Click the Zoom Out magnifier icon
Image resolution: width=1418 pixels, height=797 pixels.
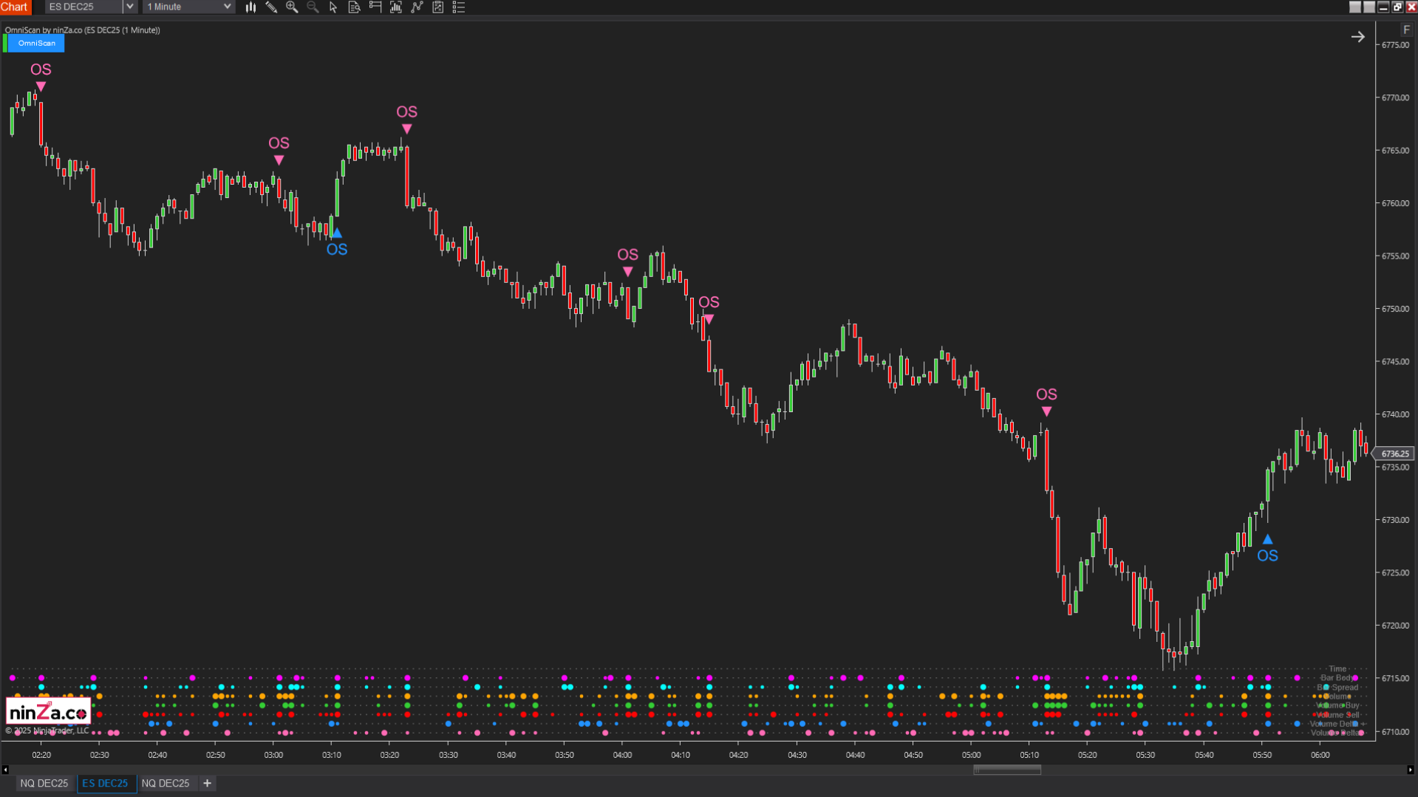coord(313,7)
